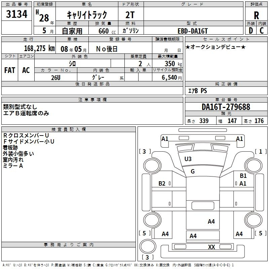The image size is (269, 269).
Task: Select the door type value 2T
Action: pyautogui.click(x=130, y=15)
